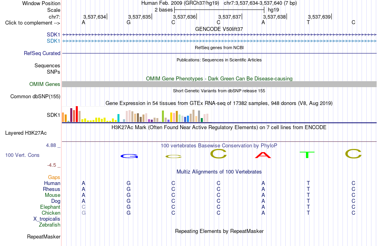Click the blue G conservation logo letter
The height and width of the screenshot is (246, 377).
[x=129, y=156]
